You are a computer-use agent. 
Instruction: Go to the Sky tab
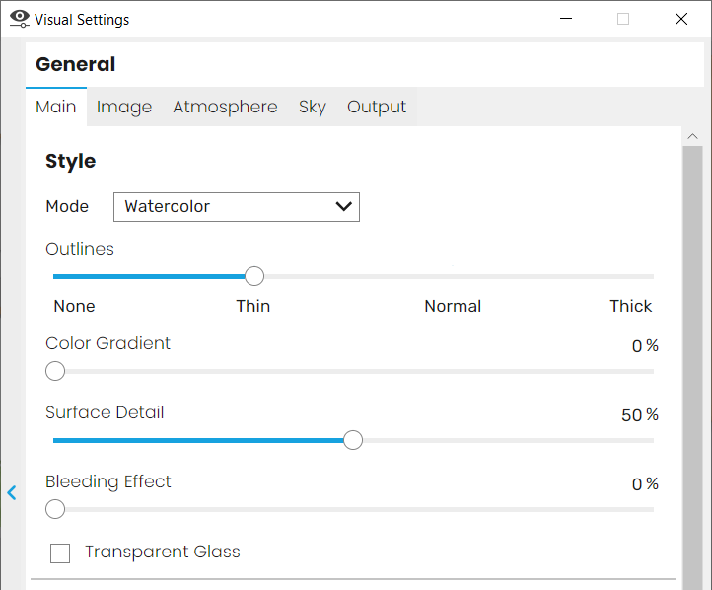pyautogui.click(x=313, y=107)
